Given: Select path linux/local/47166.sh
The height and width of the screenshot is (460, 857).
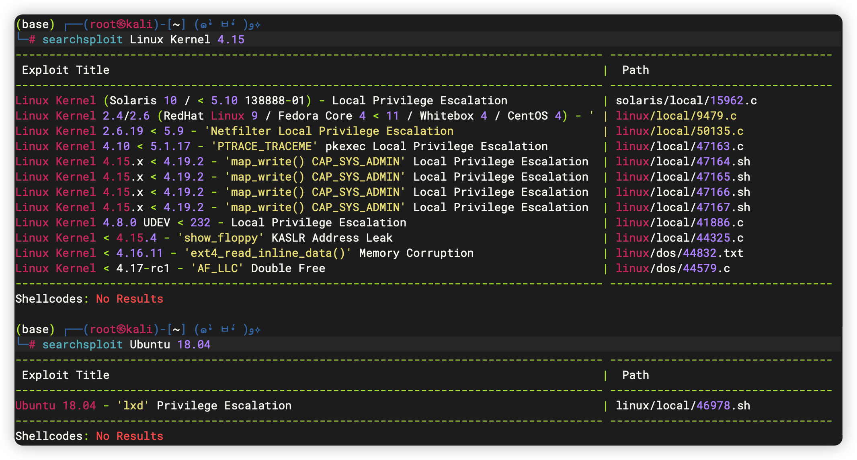Looking at the screenshot, I should [683, 192].
